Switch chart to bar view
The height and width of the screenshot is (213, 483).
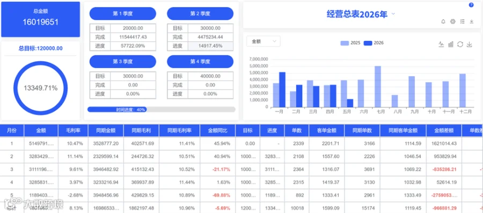[x=451, y=45]
